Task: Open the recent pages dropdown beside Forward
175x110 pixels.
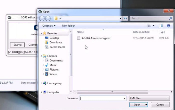Action: [x=52, y=18]
